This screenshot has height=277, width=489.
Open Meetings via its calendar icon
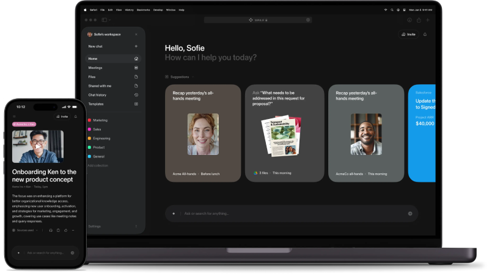(x=136, y=68)
